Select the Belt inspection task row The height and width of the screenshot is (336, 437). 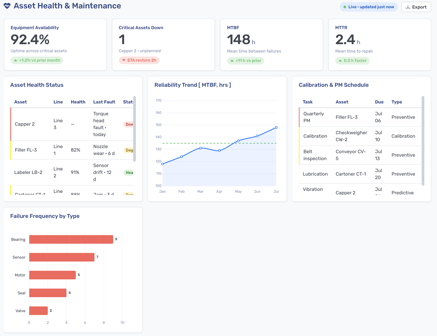coord(360,155)
